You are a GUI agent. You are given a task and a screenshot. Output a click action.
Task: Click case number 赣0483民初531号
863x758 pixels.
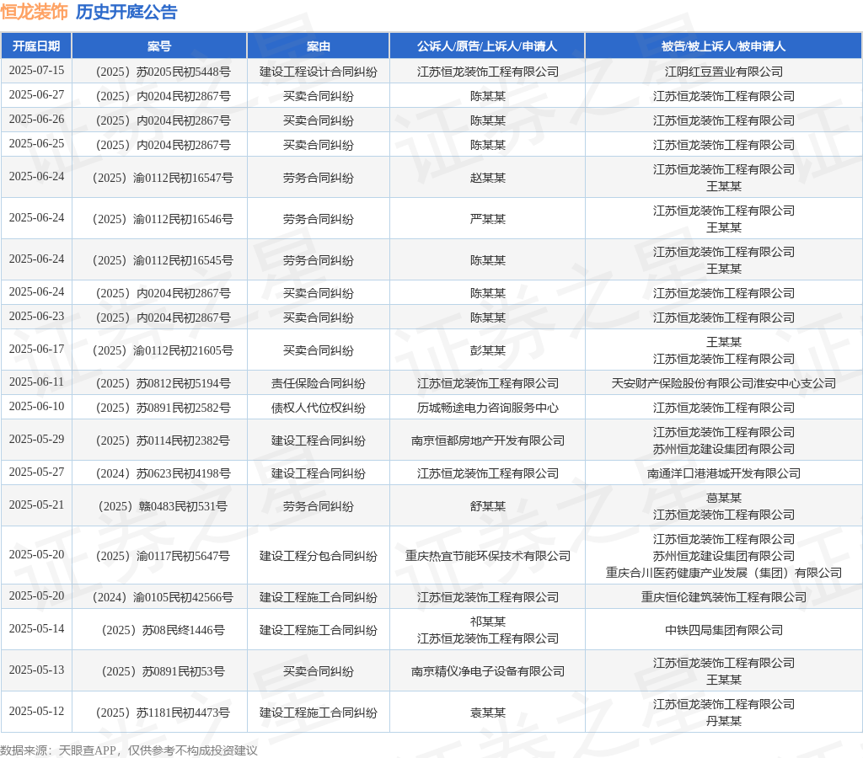(163, 507)
